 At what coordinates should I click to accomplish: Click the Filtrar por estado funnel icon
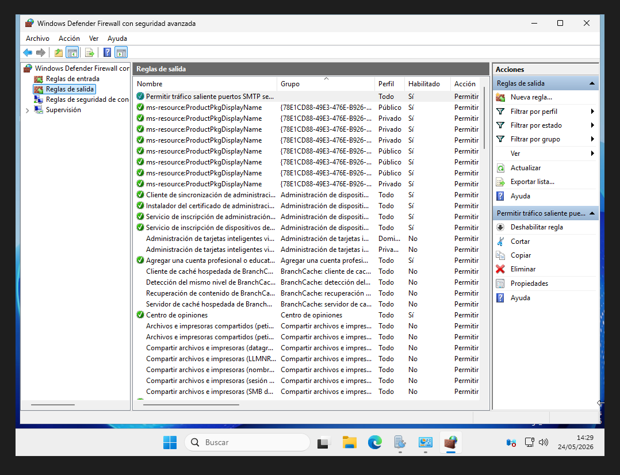pyautogui.click(x=500, y=125)
